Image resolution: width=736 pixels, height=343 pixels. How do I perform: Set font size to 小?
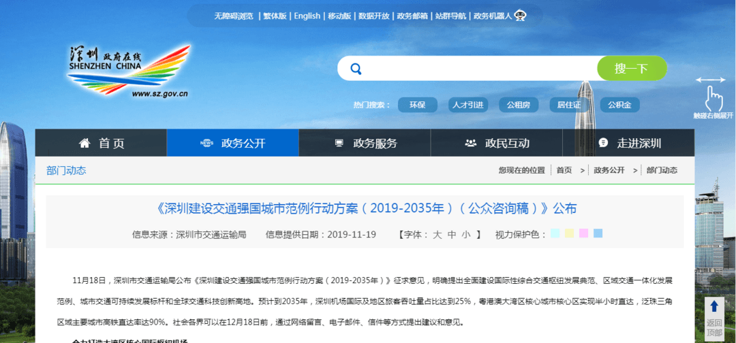(x=465, y=235)
